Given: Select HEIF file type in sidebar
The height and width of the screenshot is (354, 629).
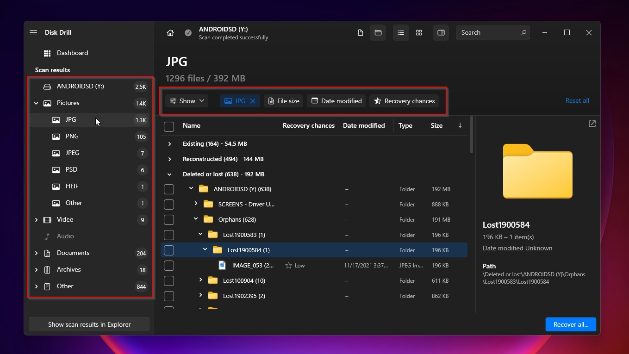Looking at the screenshot, I should pos(89,186).
